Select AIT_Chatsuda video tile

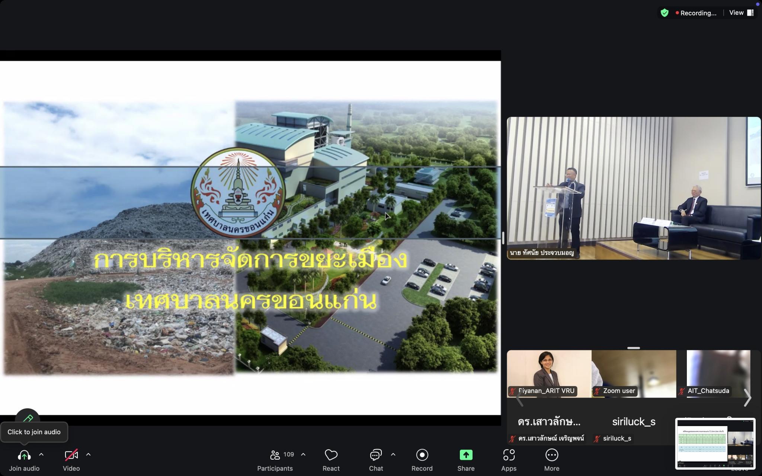pos(718,374)
